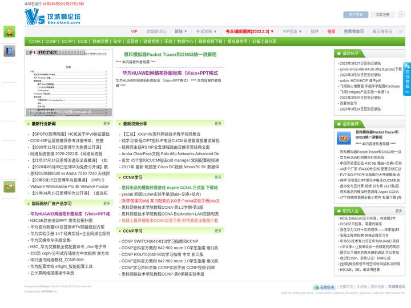The width and height of the screenshot is (411, 308).
Task: Open the 攻城狮论坛 nav item
Action: 156,31
